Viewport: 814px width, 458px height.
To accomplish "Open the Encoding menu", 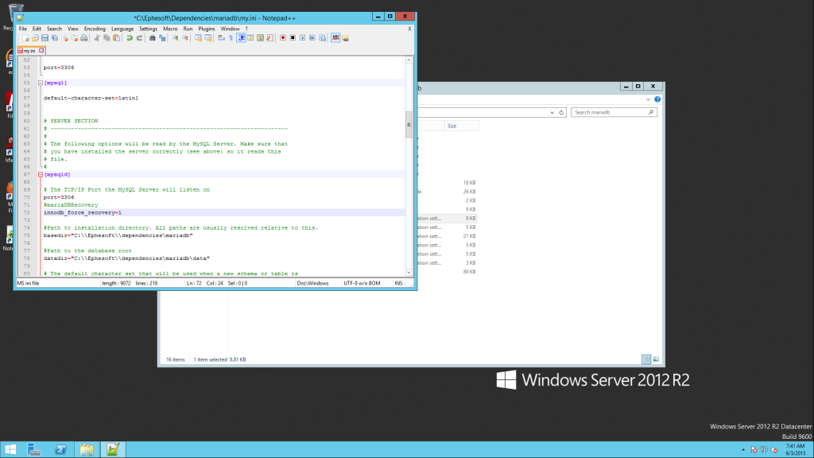I will pos(95,29).
